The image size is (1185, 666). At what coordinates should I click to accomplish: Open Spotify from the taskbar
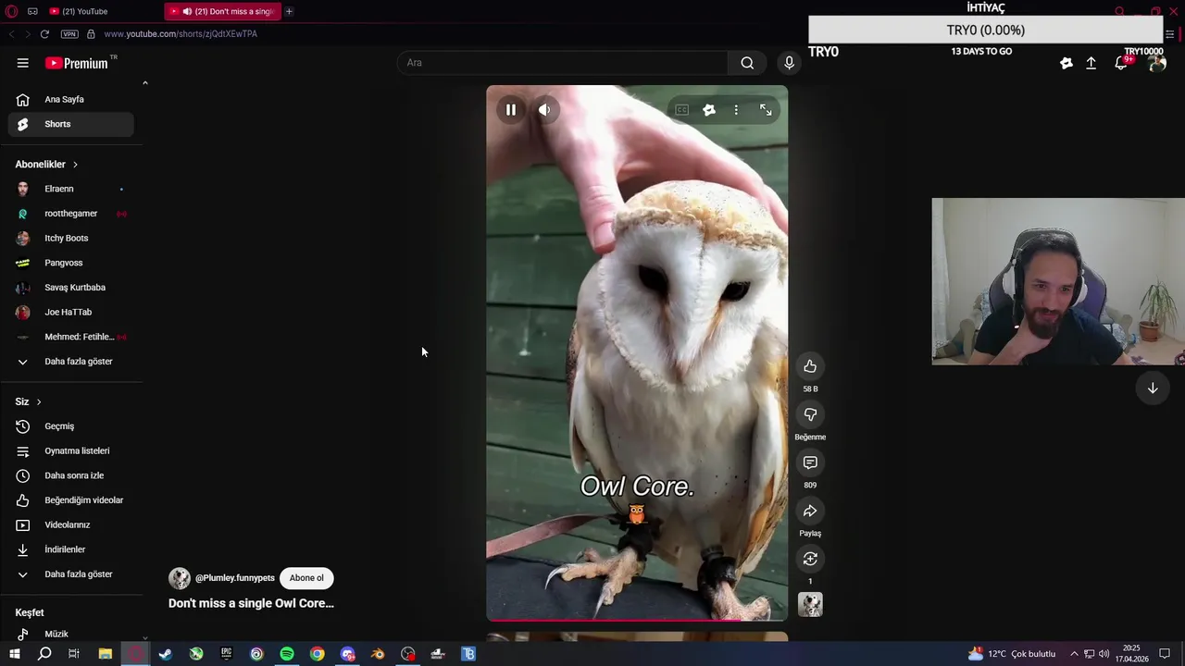[287, 654]
